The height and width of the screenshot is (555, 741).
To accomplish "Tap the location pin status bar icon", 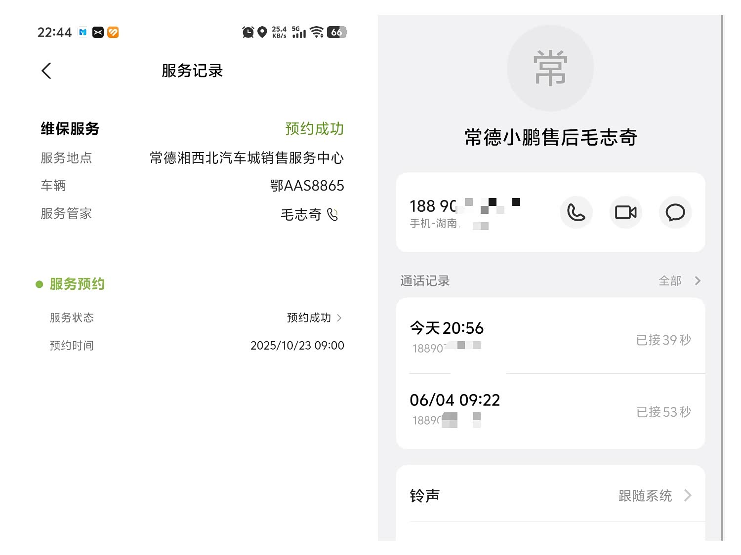I will [x=262, y=32].
